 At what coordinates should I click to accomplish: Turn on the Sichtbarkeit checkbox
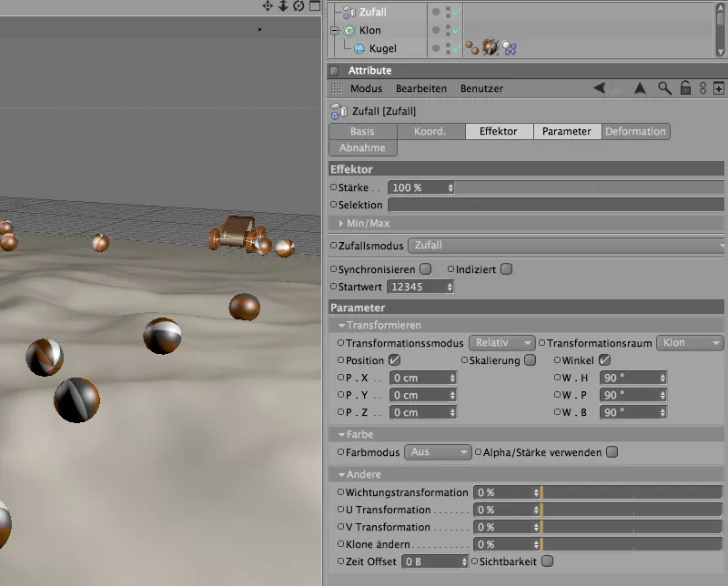(547, 561)
